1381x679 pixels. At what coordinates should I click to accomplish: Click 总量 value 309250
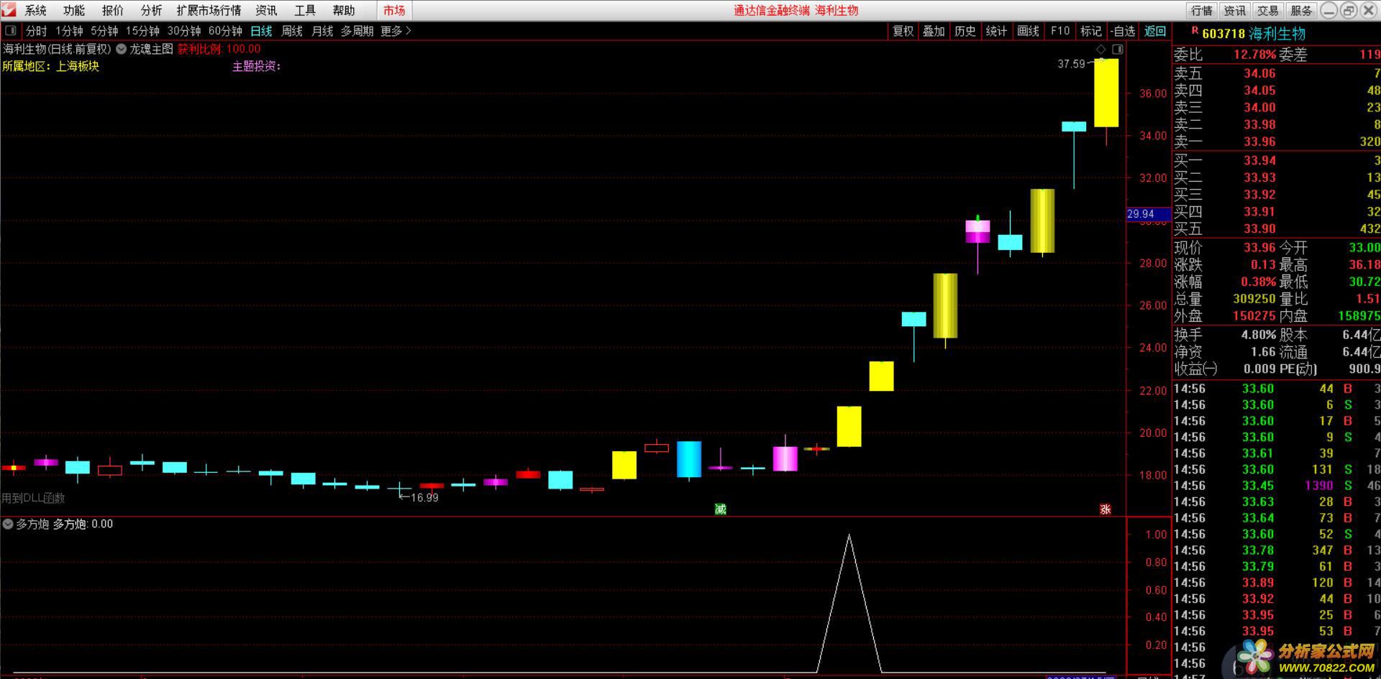click(x=1254, y=298)
